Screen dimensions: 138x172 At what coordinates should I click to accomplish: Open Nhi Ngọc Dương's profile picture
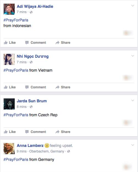9,59
